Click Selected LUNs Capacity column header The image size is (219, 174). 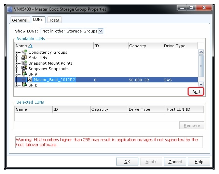click(109, 109)
